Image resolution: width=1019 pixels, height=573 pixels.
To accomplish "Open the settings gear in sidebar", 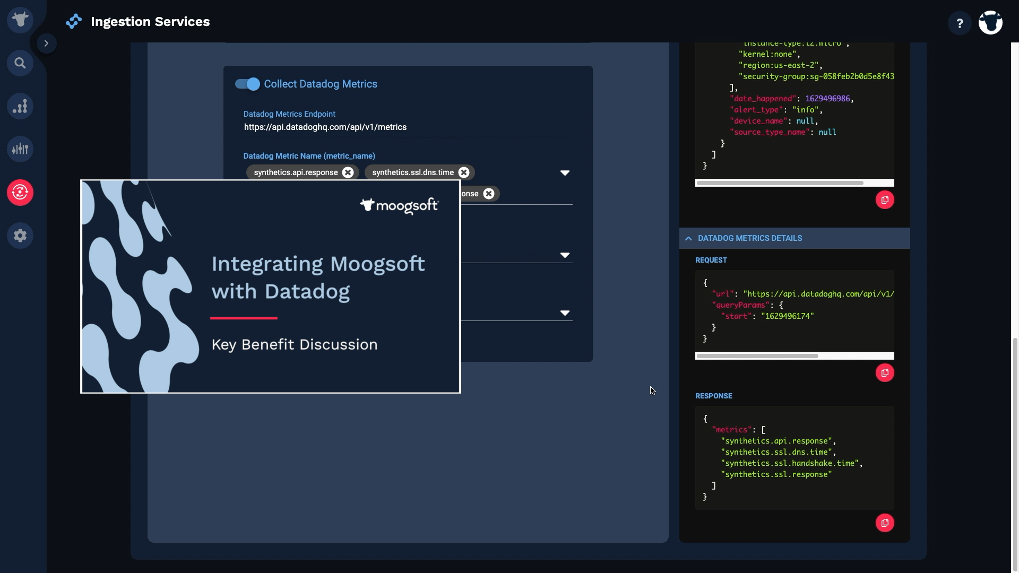I will tap(20, 235).
